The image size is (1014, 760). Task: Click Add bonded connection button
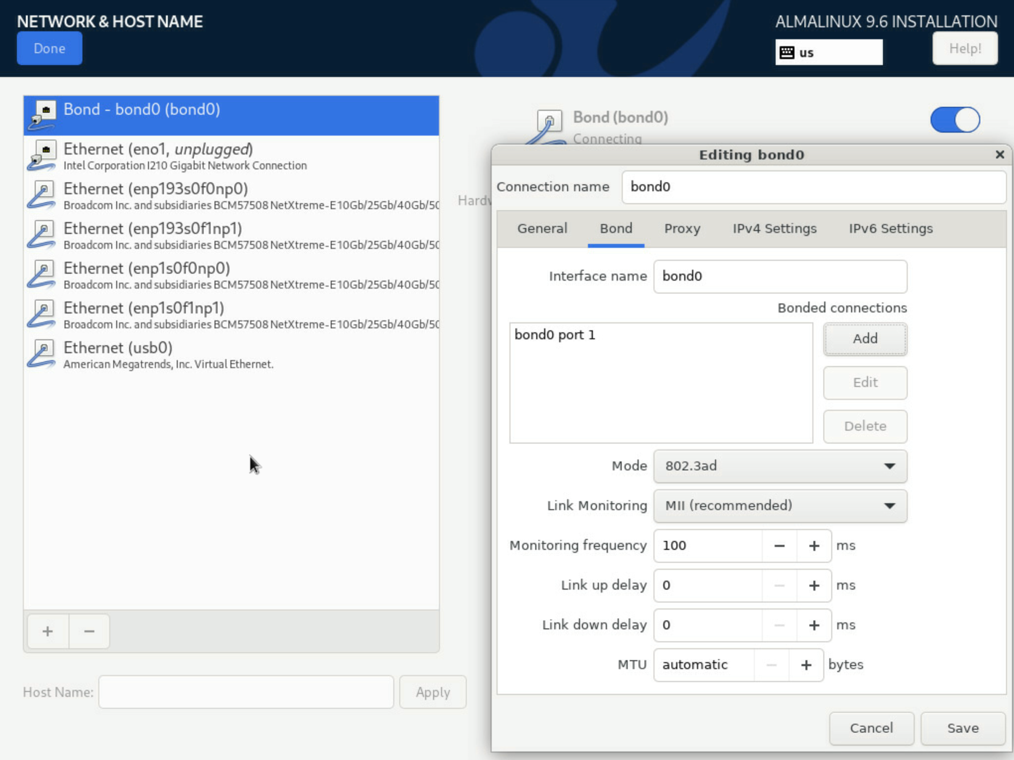(865, 339)
